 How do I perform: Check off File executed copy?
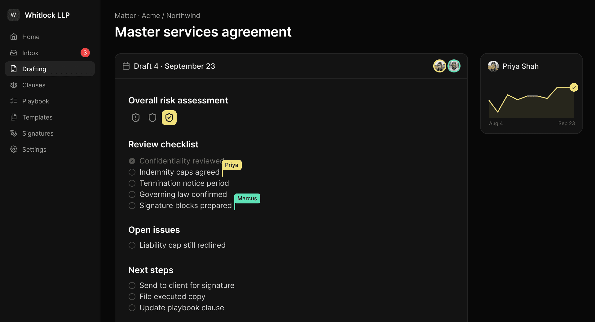click(x=132, y=297)
